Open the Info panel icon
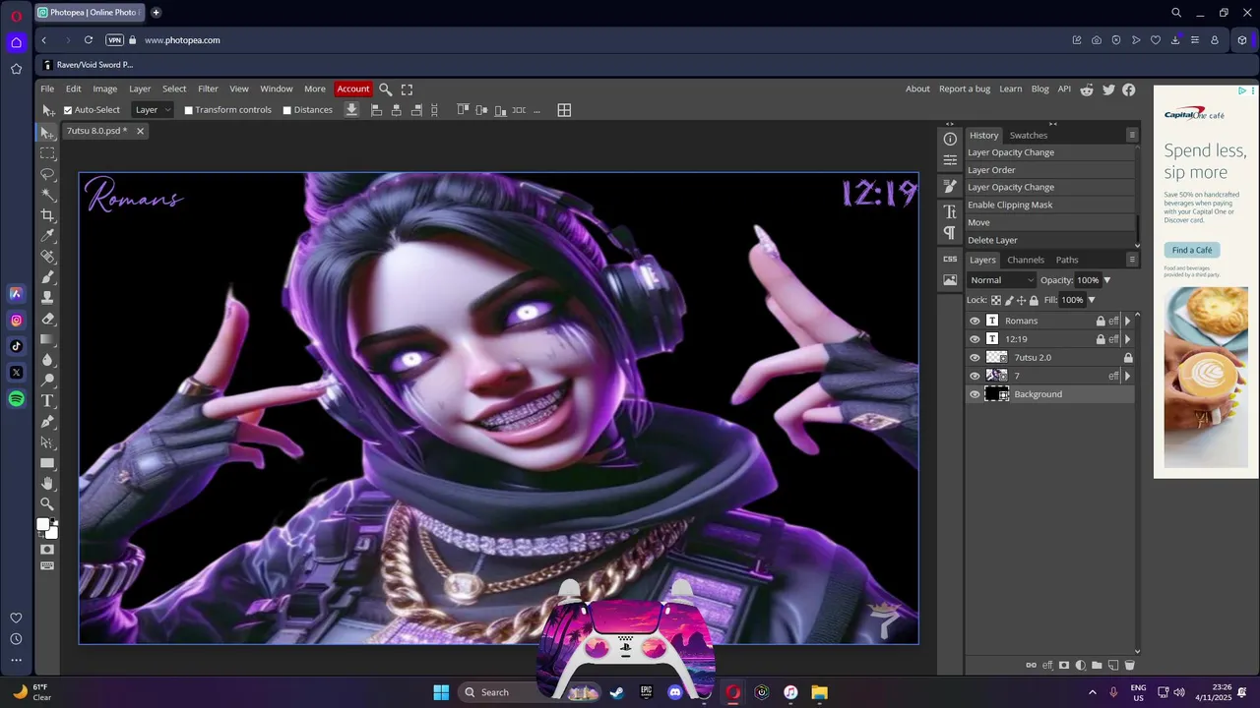 tap(950, 139)
